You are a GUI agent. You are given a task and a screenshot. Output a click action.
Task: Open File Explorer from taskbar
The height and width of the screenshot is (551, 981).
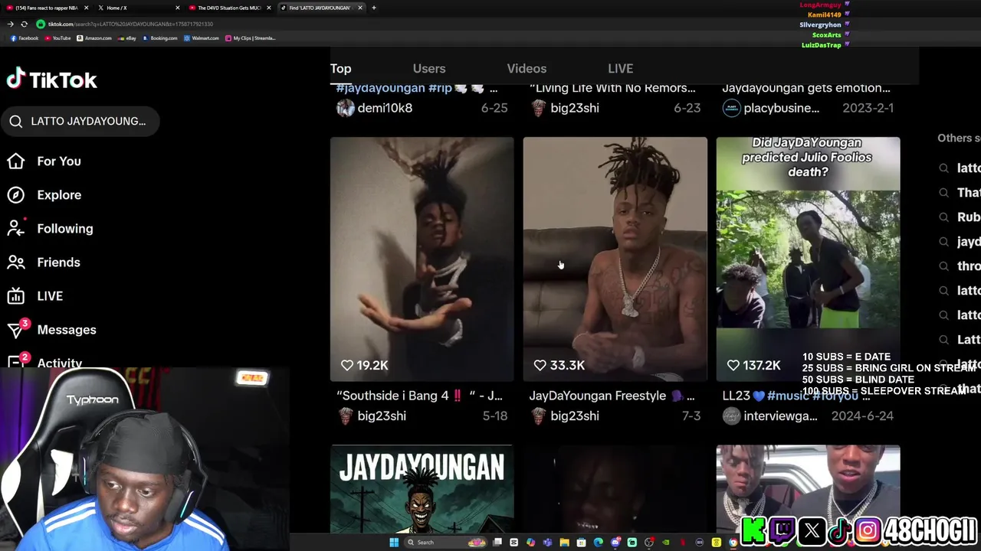point(564,543)
